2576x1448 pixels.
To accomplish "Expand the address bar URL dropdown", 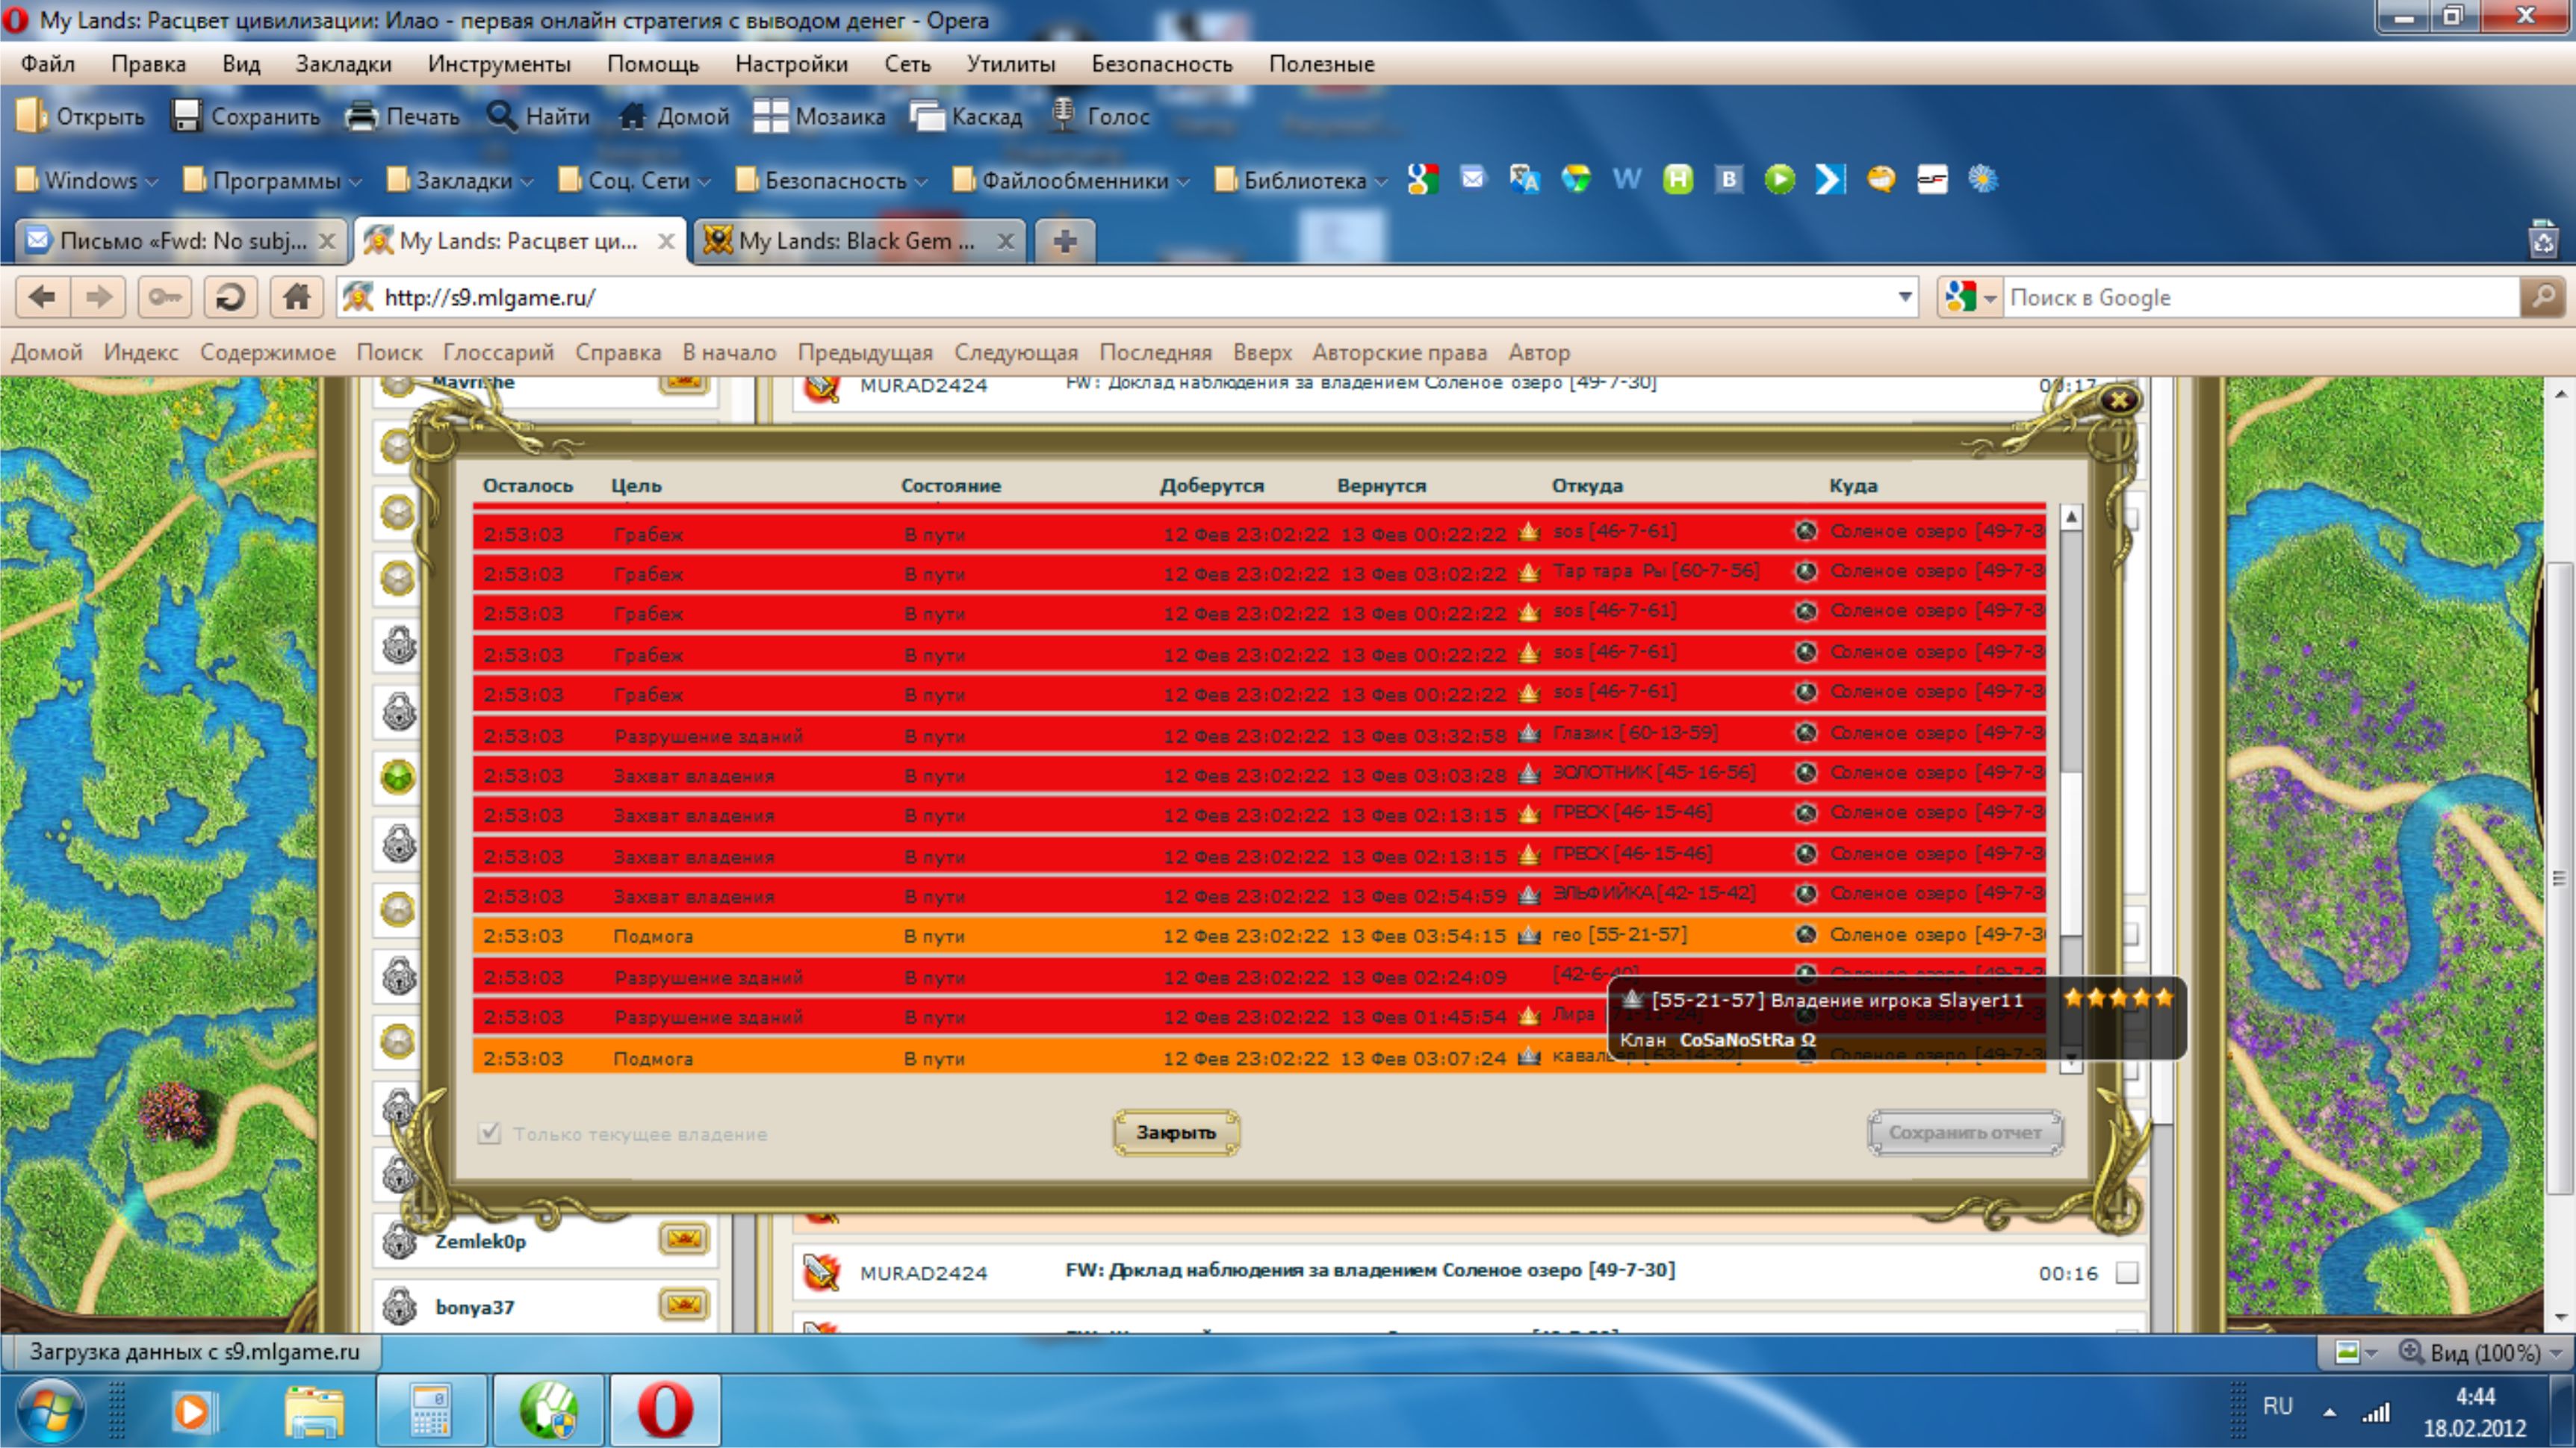I will pos(1904,297).
